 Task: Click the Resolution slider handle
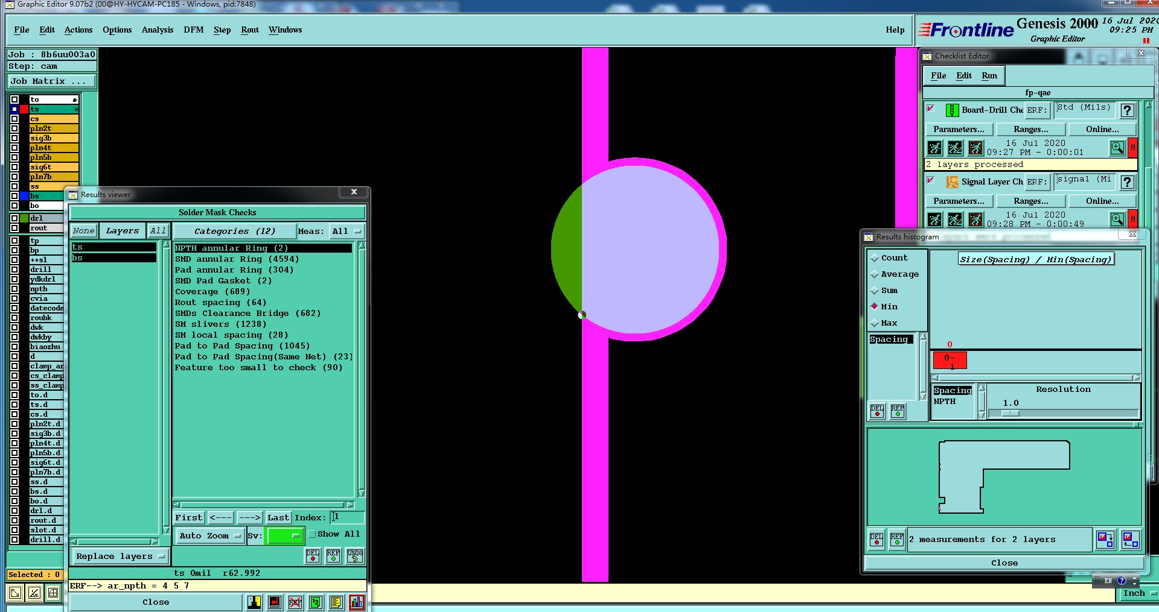(1011, 414)
